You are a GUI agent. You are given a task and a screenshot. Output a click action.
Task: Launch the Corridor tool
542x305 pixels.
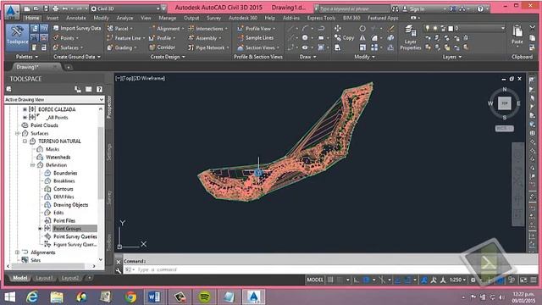click(162, 47)
